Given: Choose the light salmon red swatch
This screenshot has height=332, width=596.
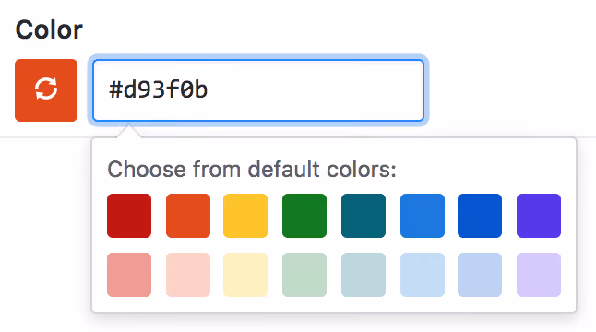Looking at the screenshot, I should coord(129,275).
